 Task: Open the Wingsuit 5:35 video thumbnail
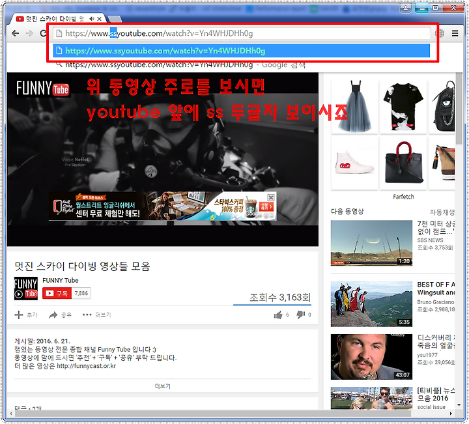tap(371, 304)
